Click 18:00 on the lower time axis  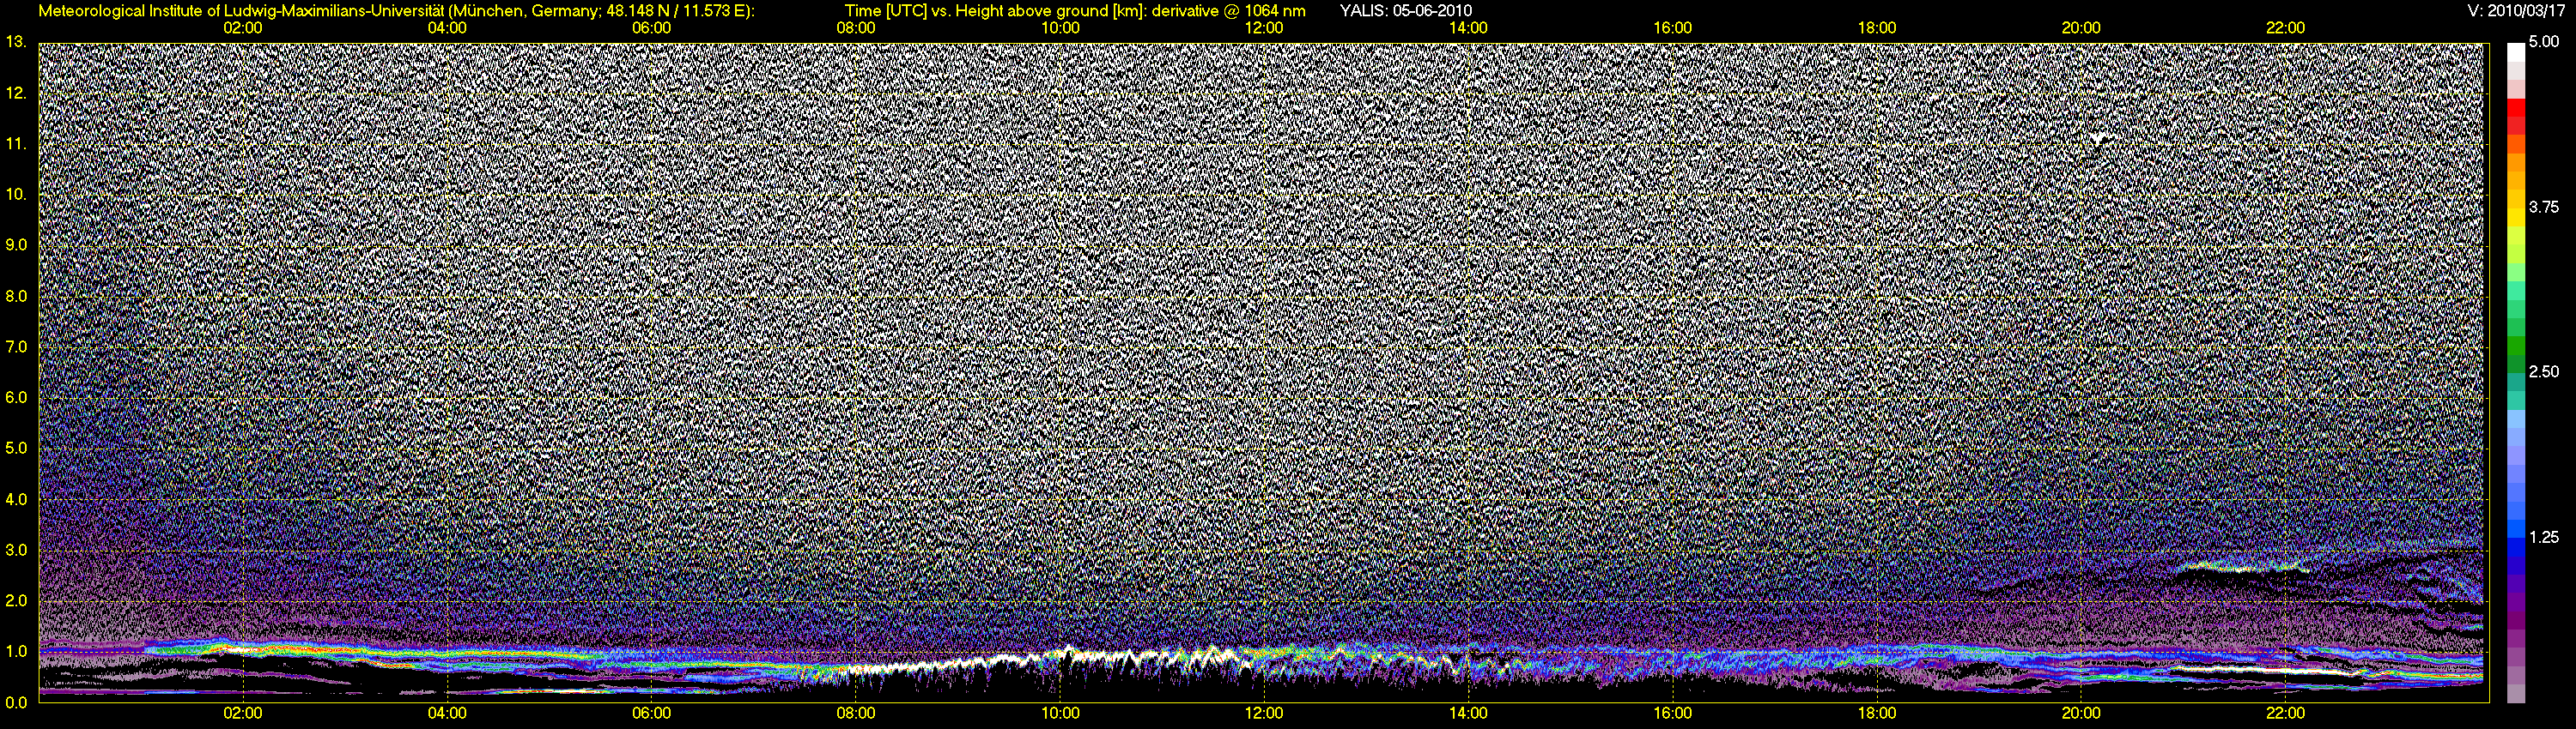[1877, 713]
